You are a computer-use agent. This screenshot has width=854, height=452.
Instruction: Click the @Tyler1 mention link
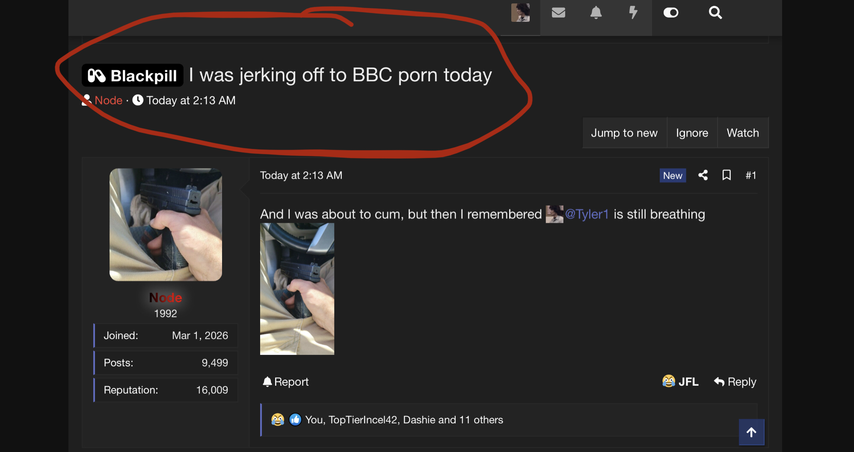(587, 214)
